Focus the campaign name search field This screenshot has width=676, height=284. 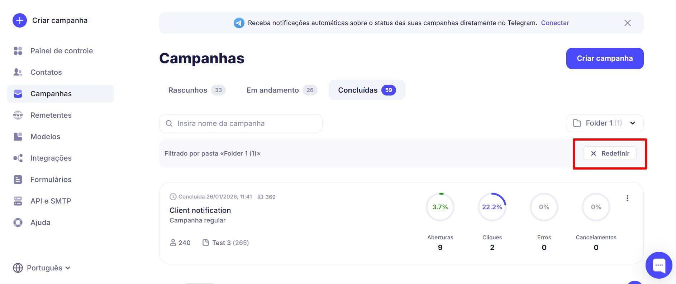click(x=241, y=123)
